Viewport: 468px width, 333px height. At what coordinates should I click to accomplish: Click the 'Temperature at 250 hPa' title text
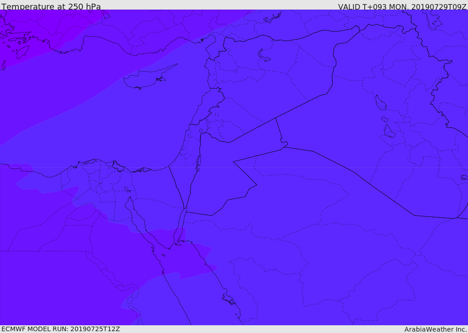click(51, 6)
